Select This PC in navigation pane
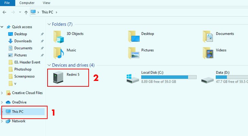This screenshot has height=136, width=248. [18, 112]
